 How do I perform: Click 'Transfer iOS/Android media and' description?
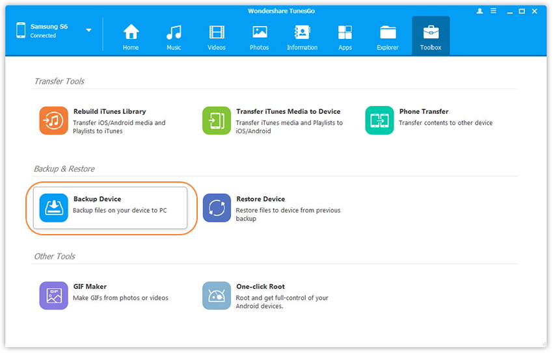point(119,123)
